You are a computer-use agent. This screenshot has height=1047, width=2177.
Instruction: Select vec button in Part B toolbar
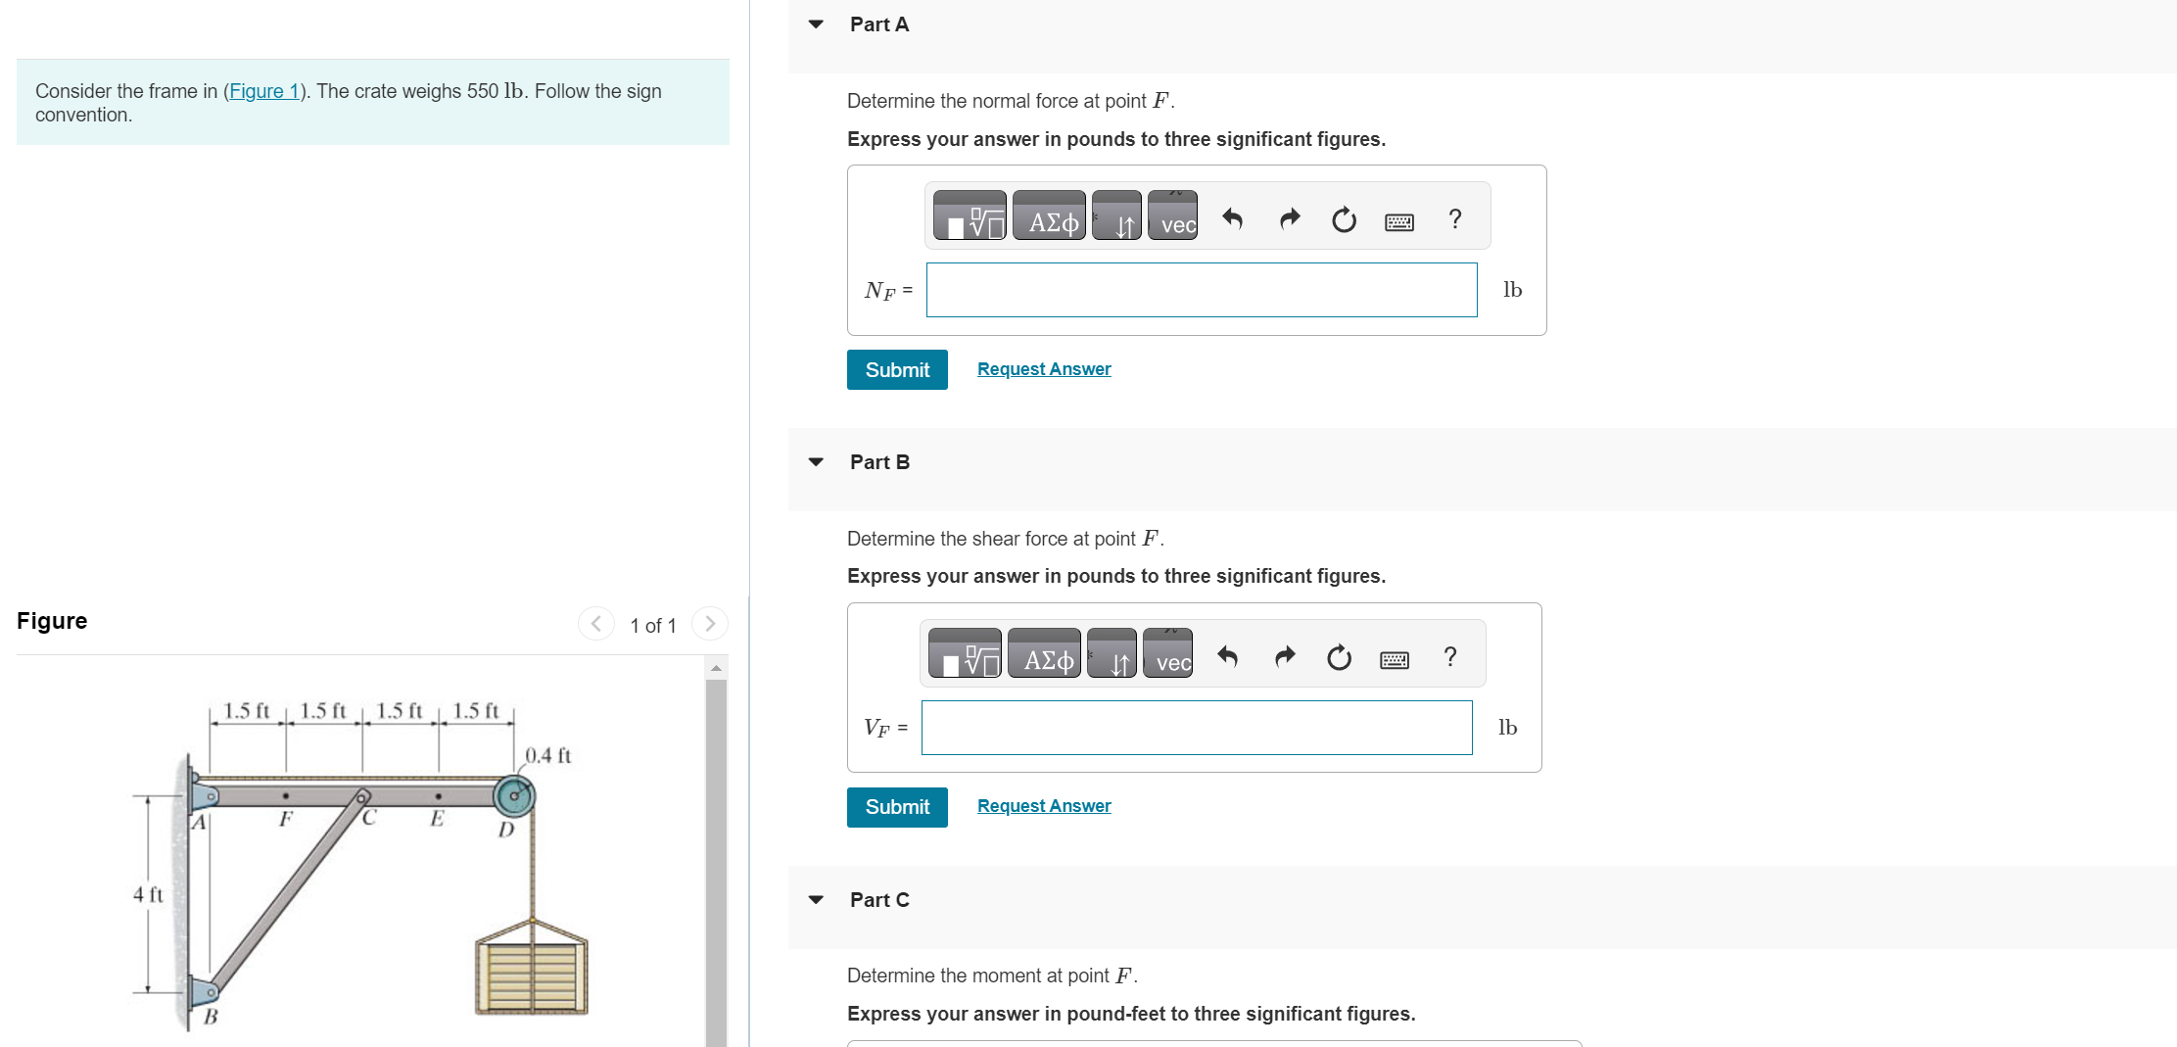(1167, 654)
